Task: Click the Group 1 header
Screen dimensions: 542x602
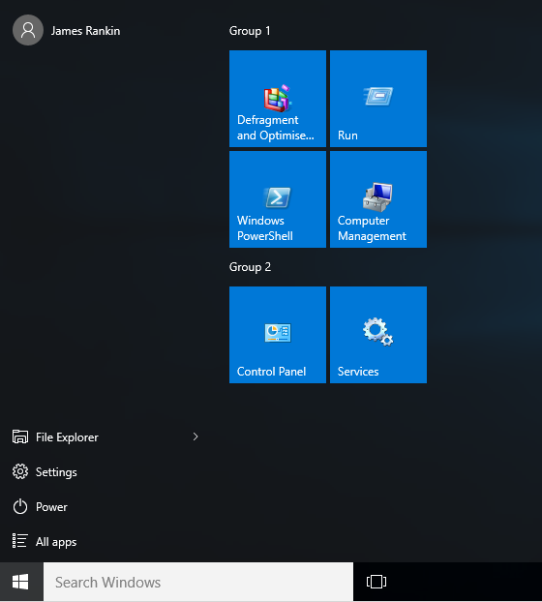Action: [x=250, y=31]
